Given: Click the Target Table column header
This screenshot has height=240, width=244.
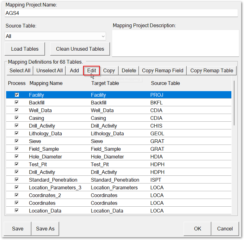Looking at the screenshot, I should tap(105, 83).
